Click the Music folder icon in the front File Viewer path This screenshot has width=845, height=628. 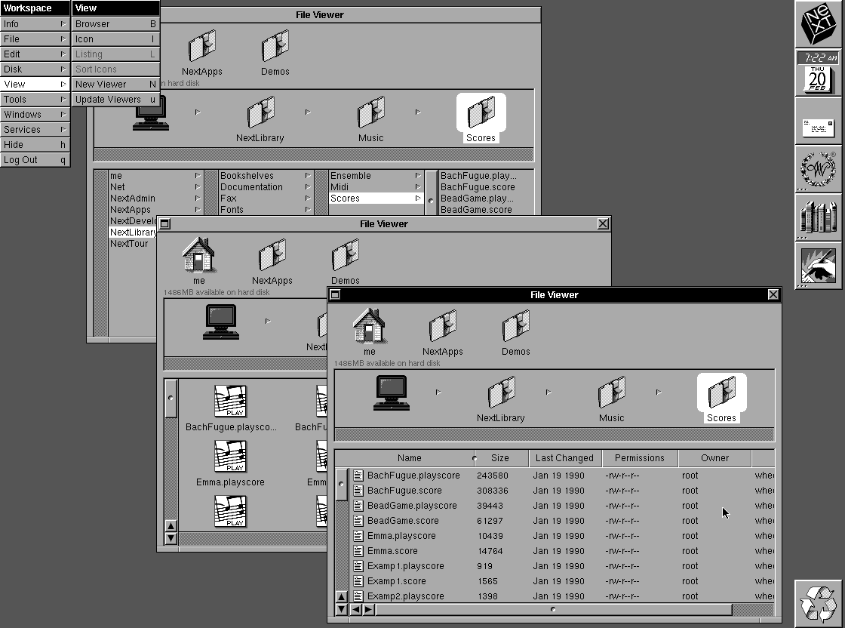[x=611, y=399]
